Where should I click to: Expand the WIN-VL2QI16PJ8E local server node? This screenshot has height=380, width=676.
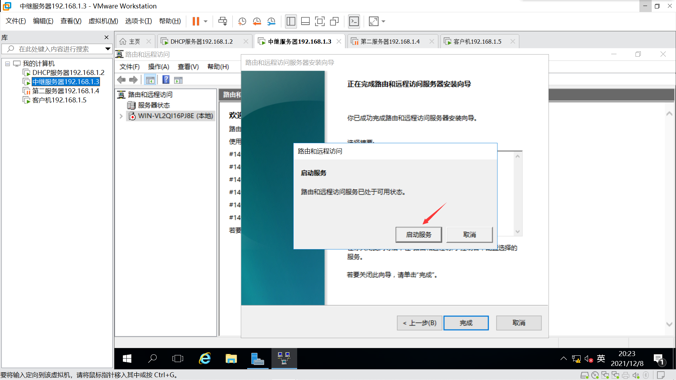click(121, 116)
